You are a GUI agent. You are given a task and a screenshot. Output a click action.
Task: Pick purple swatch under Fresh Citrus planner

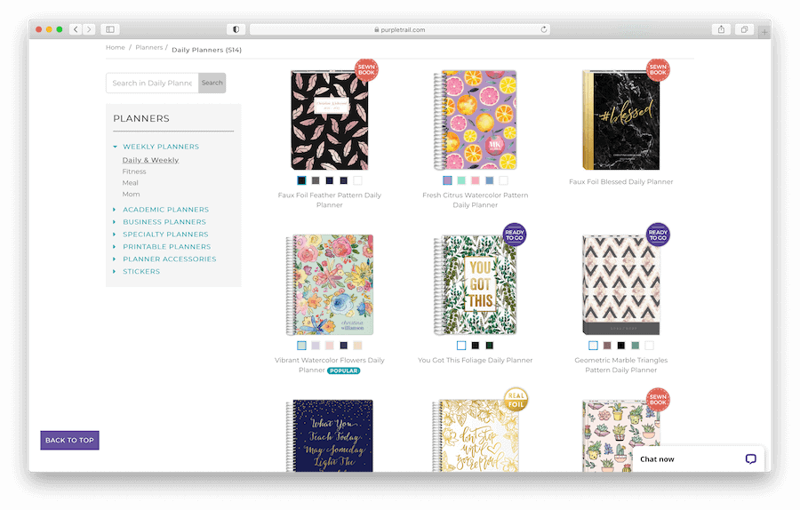(x=447, y=180)
